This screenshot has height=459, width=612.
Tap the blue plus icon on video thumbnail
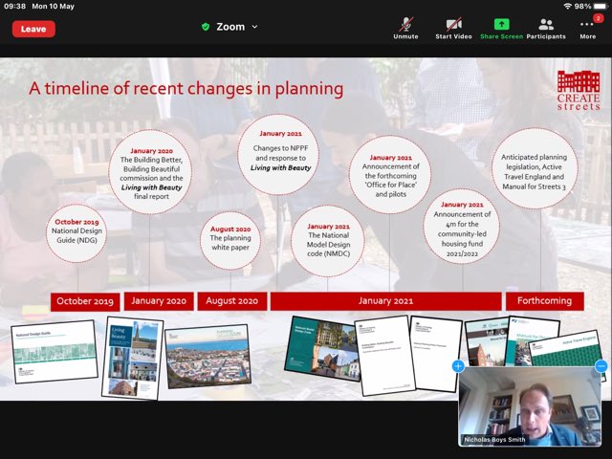(x=458, y=366)
